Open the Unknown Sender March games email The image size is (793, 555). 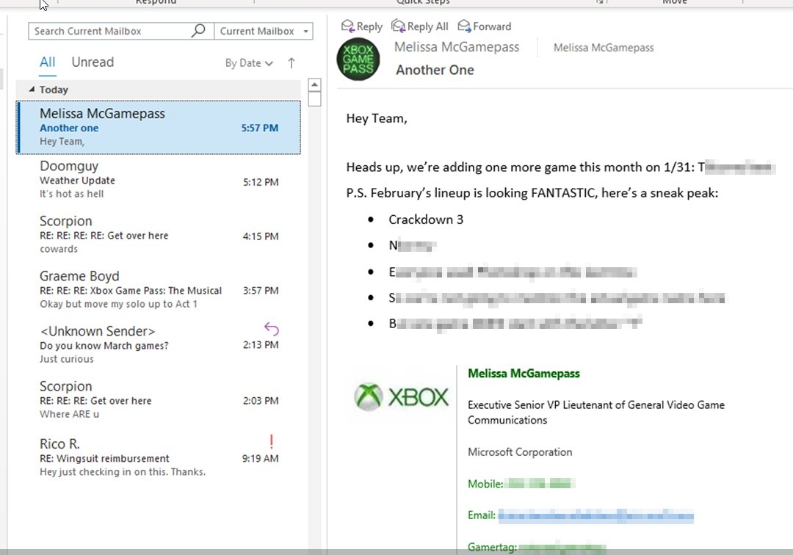pyautogui.click(x=159, y=345)
